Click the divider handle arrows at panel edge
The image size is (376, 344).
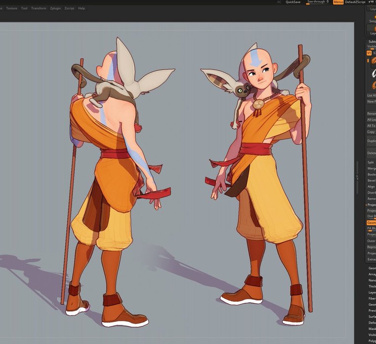coord(357,177)
